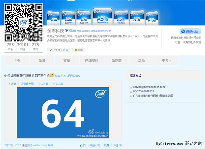The height and width of the screenshot is (149, 205).
Task: Rotate image right with 向右转
Action: point(58,84)
